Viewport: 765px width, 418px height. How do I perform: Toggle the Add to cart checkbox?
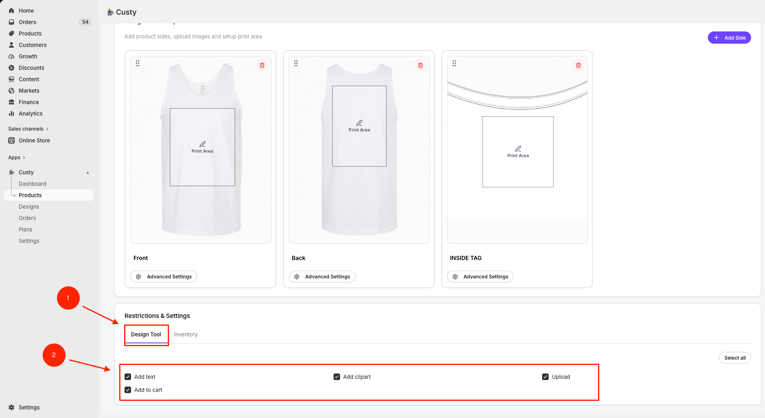[x=128, y=390]
